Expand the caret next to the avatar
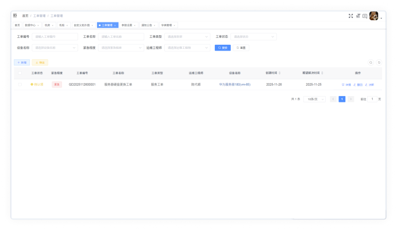397x230 pixels. tap(381, 18)
